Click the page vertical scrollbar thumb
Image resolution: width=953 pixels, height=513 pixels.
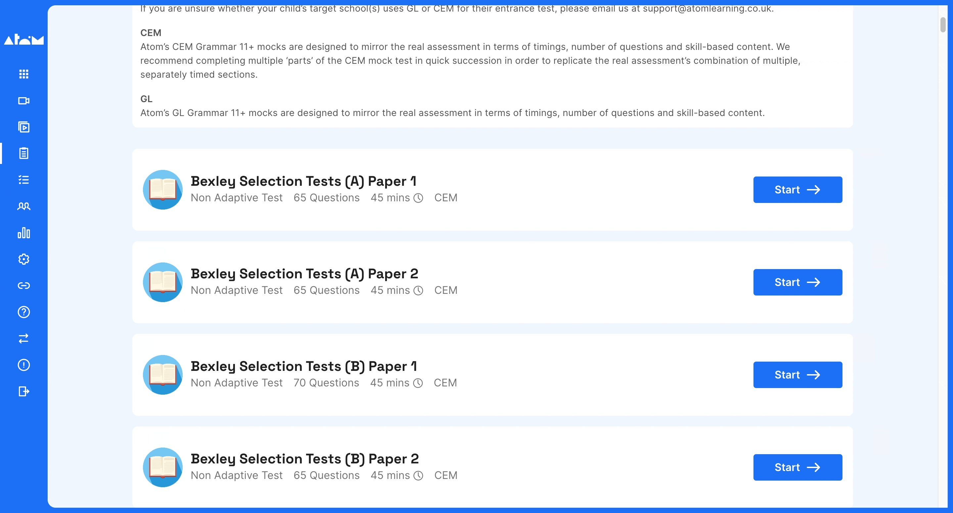[x=943, y=25]
